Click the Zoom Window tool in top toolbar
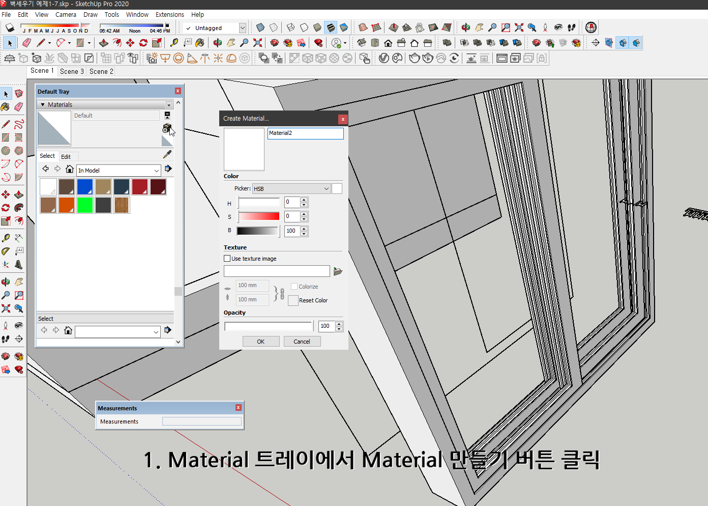Image resolution: width=708 pixels, height=506 pixels. (x=506, y=27)
